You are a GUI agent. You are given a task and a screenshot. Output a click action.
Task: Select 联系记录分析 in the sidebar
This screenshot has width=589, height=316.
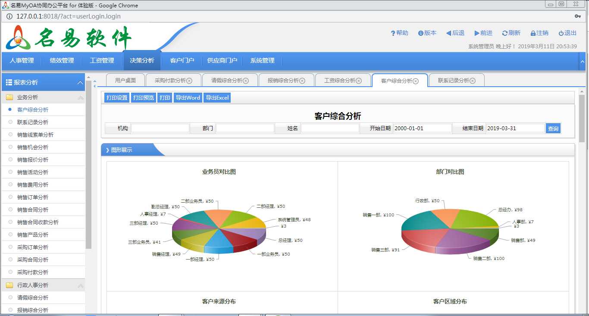click(33, 122)
